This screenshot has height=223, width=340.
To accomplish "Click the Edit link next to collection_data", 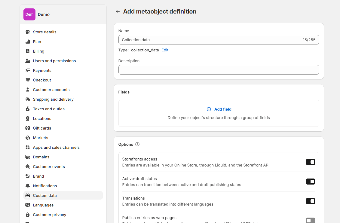I will (165, 50).
